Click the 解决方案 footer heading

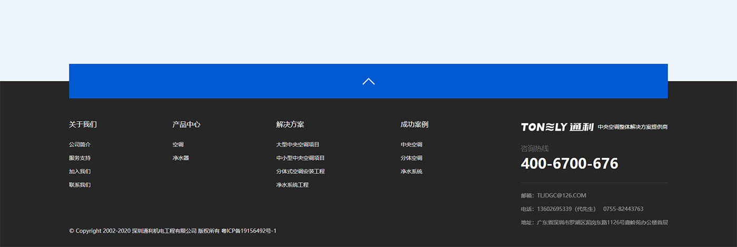[x=290, y=125]
